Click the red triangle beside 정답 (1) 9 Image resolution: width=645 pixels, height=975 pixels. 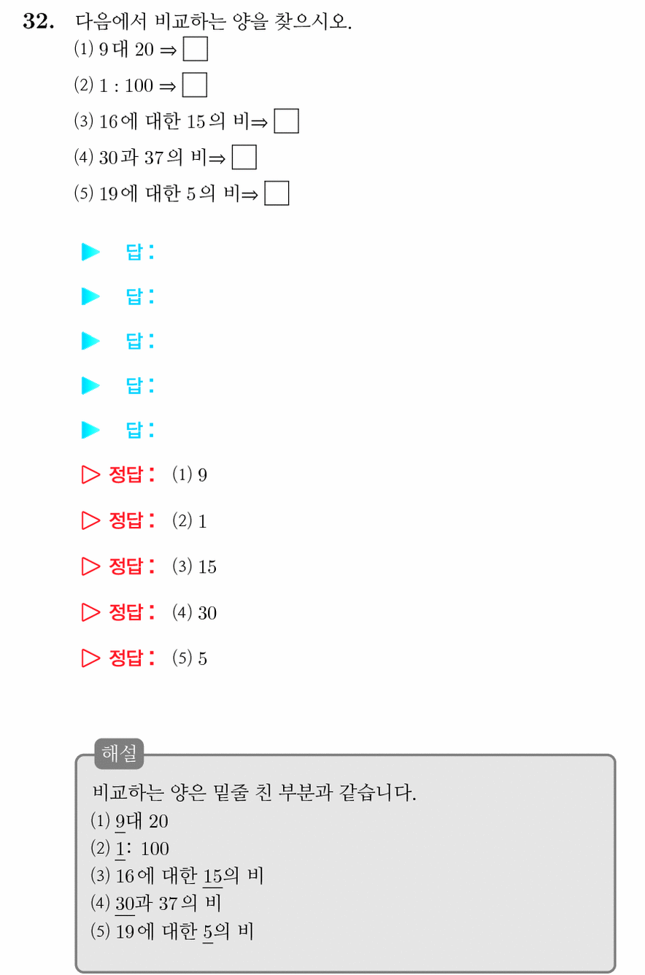click(90, 475)
